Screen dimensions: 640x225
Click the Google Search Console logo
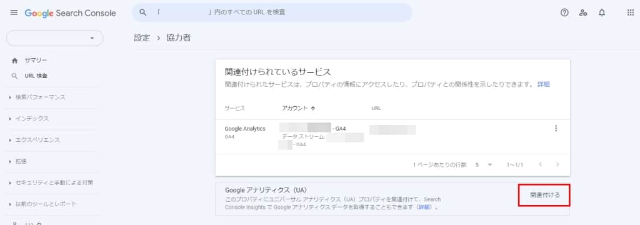coord(70,13)
